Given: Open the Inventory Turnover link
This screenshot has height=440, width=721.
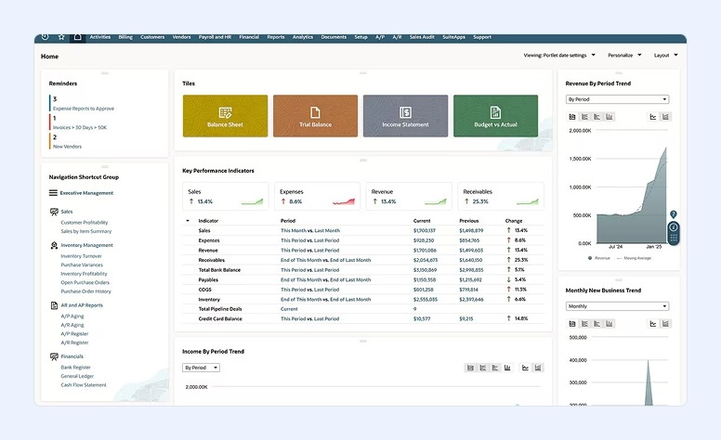Looking at the screenshot, I should tap(82, 256).
